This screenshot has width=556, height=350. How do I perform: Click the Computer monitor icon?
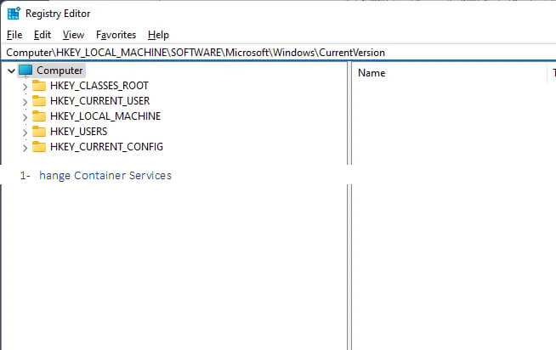[26, 71]
